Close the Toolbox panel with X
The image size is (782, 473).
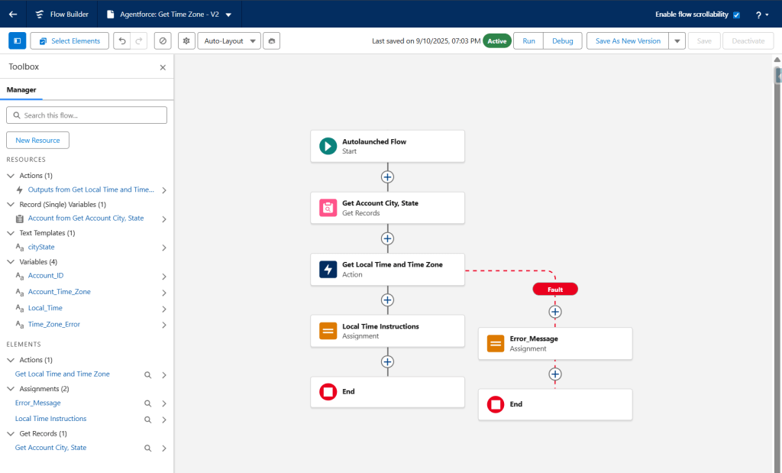(163, 67)
